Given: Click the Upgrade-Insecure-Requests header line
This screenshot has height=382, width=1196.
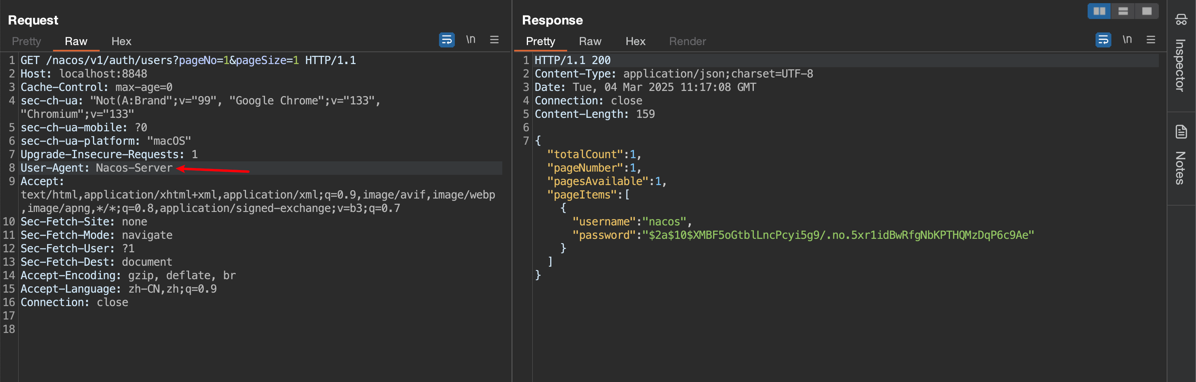Looking at the screenshot, I should click(109, 155).
